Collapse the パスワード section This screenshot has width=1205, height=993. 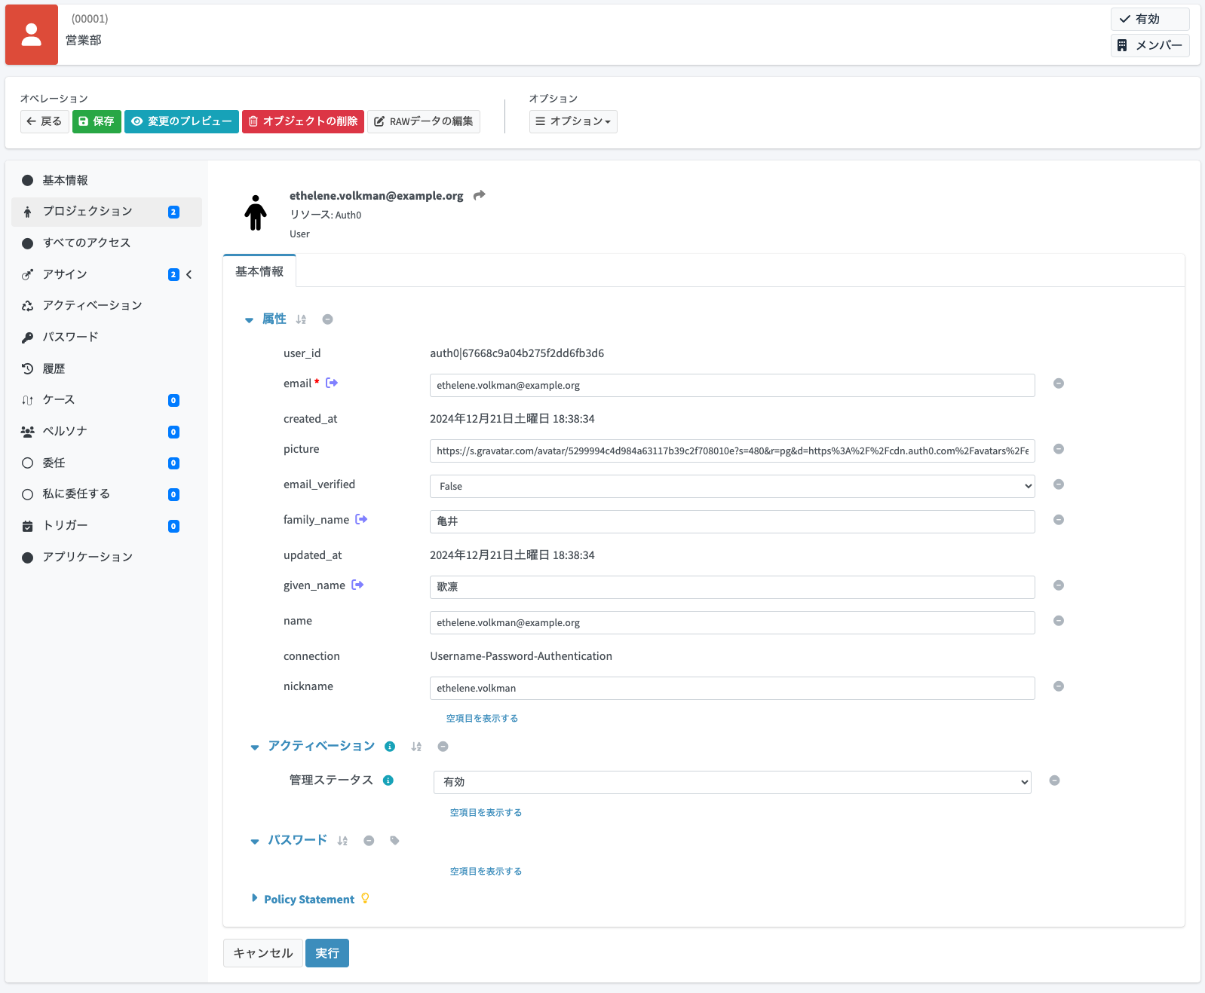point(255,842)
